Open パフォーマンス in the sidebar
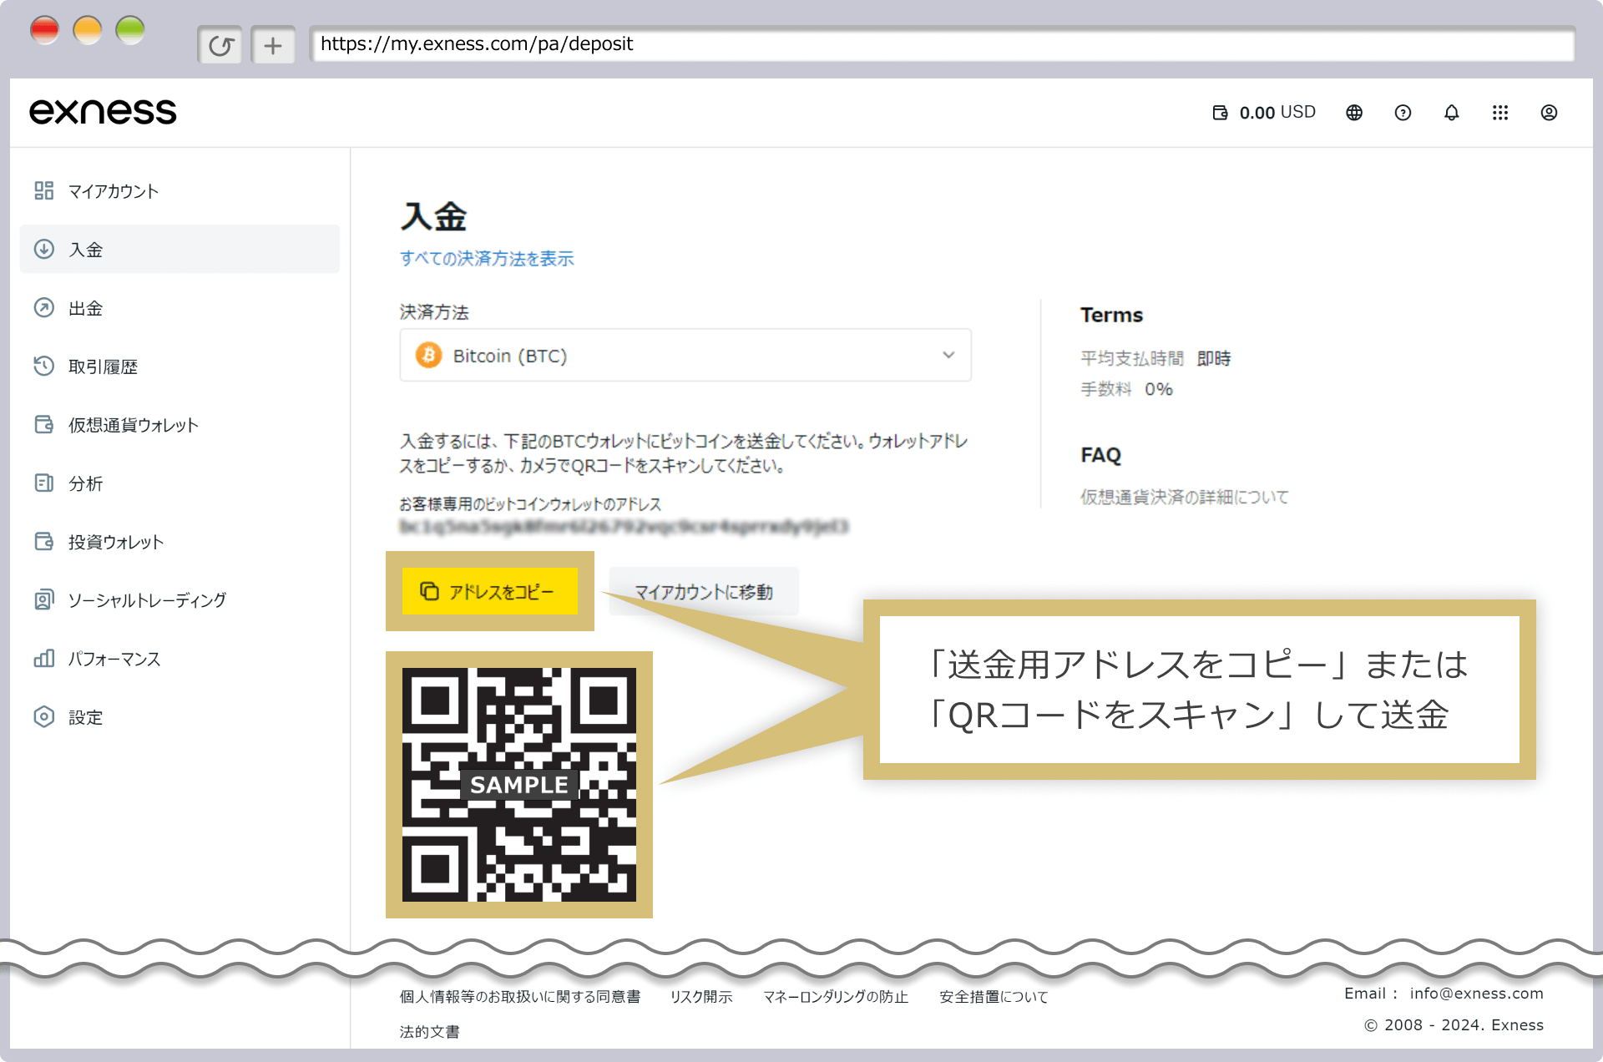This screenshot has width=1603, height=1062. click(180, 659)
